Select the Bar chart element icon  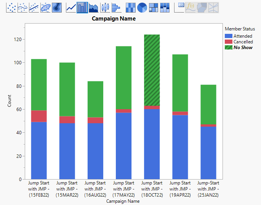(82, 8)
